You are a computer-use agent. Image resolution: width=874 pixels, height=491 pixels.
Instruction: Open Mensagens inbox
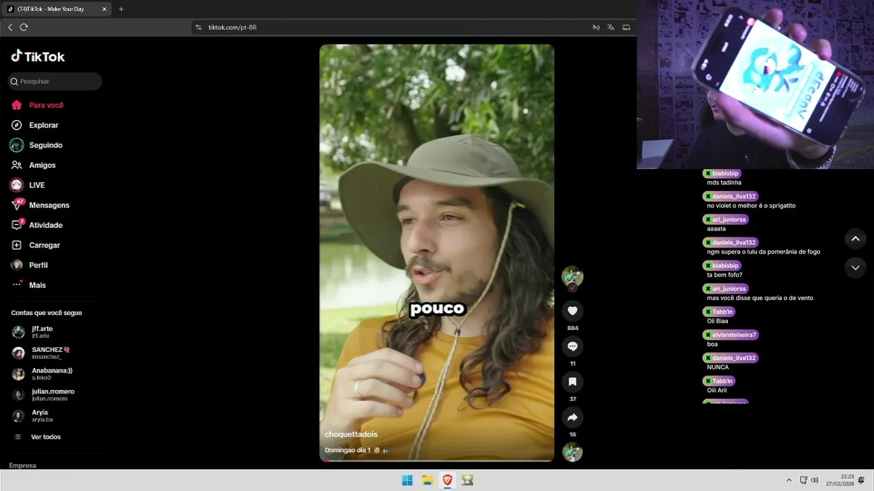pos(40,205)
